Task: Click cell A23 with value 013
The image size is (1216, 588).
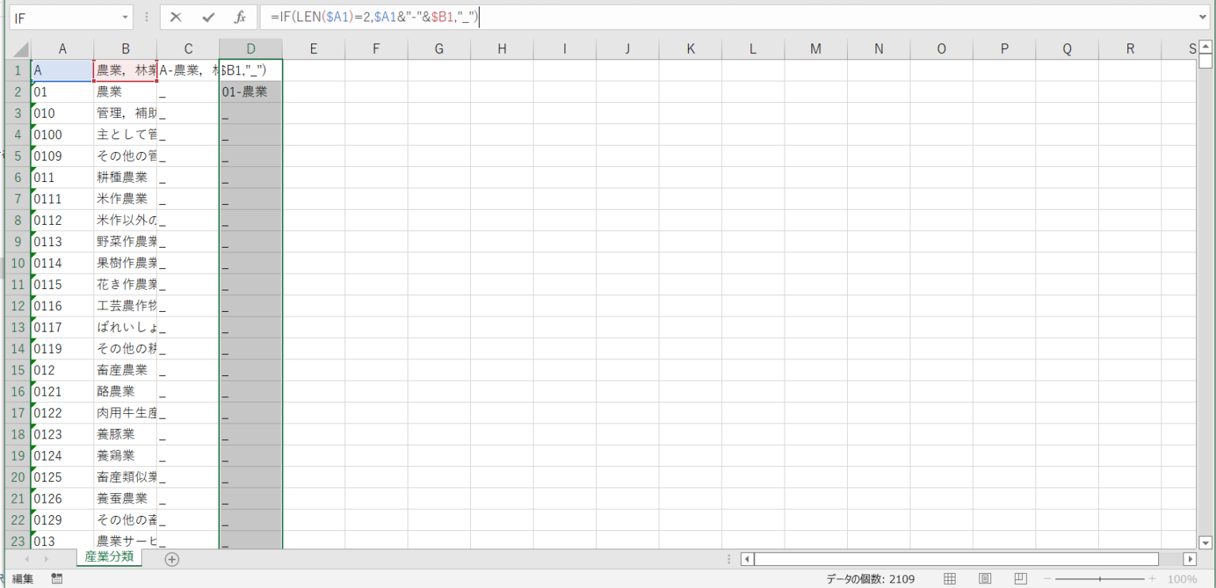Action: [63, 541]
